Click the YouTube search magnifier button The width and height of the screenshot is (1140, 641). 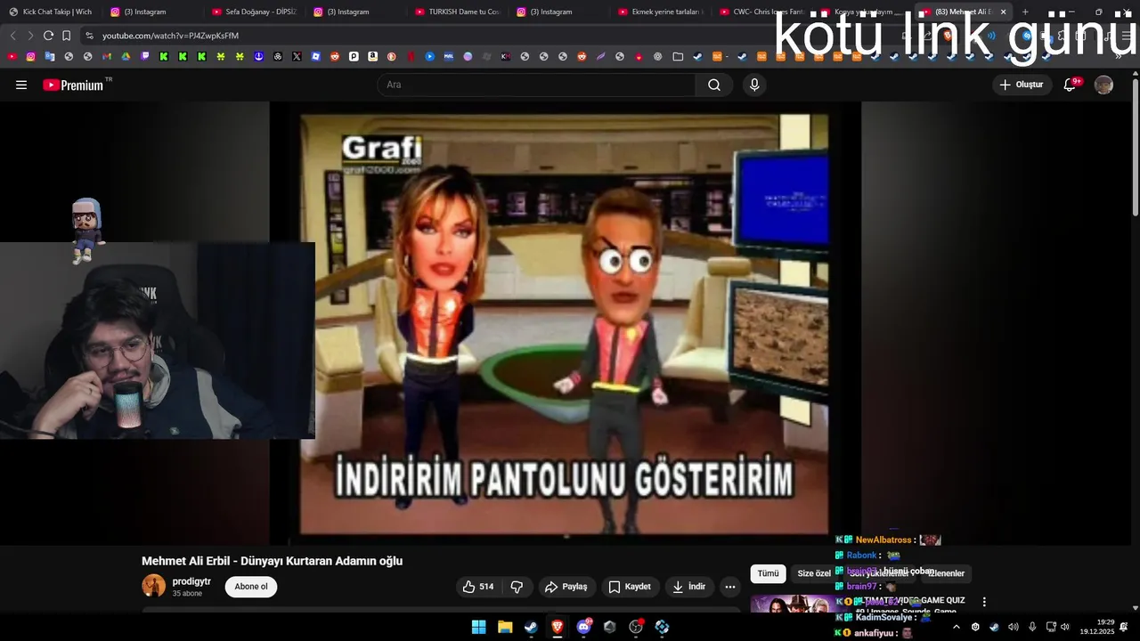pyautogui.click(x=714, y=85)
